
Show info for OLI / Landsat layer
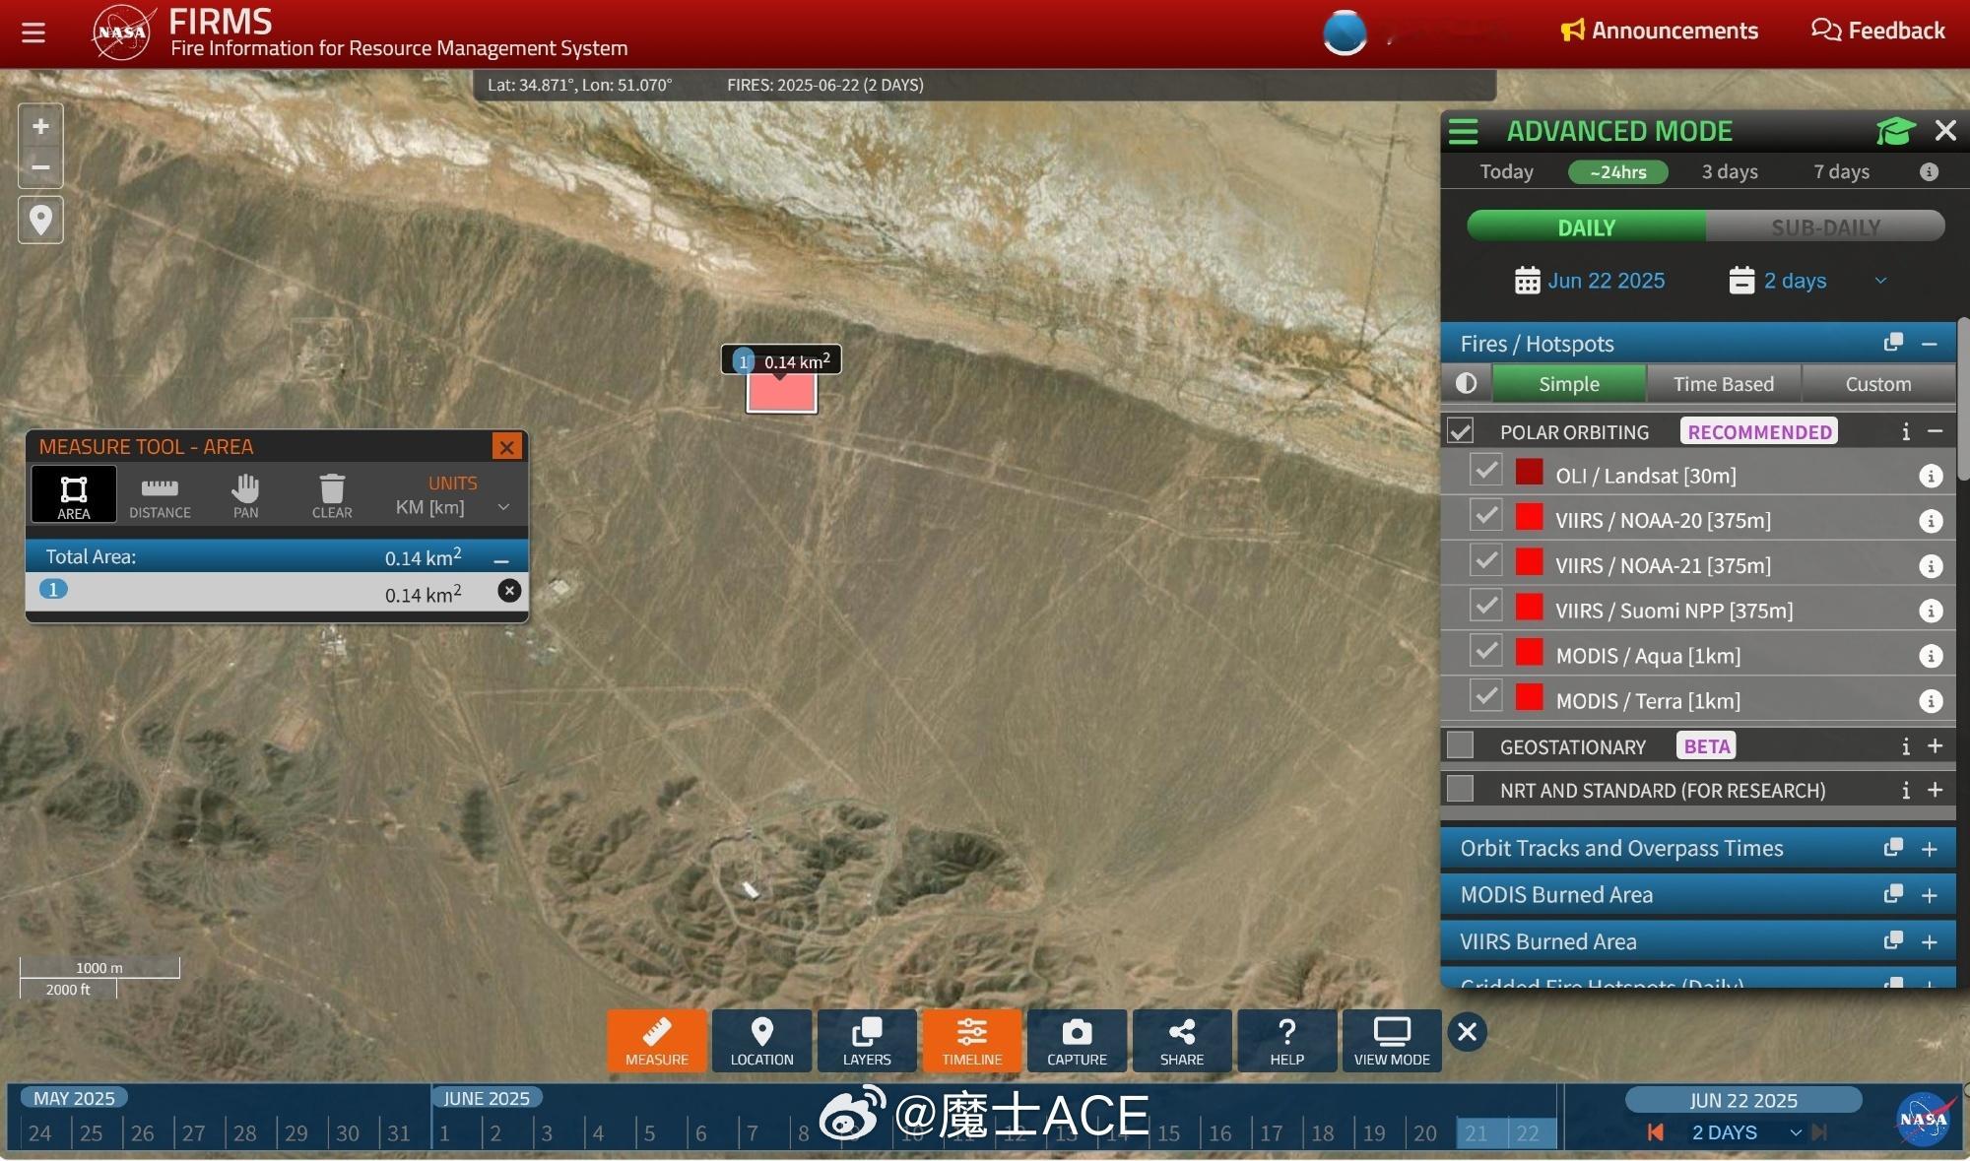coord(1931,476)
